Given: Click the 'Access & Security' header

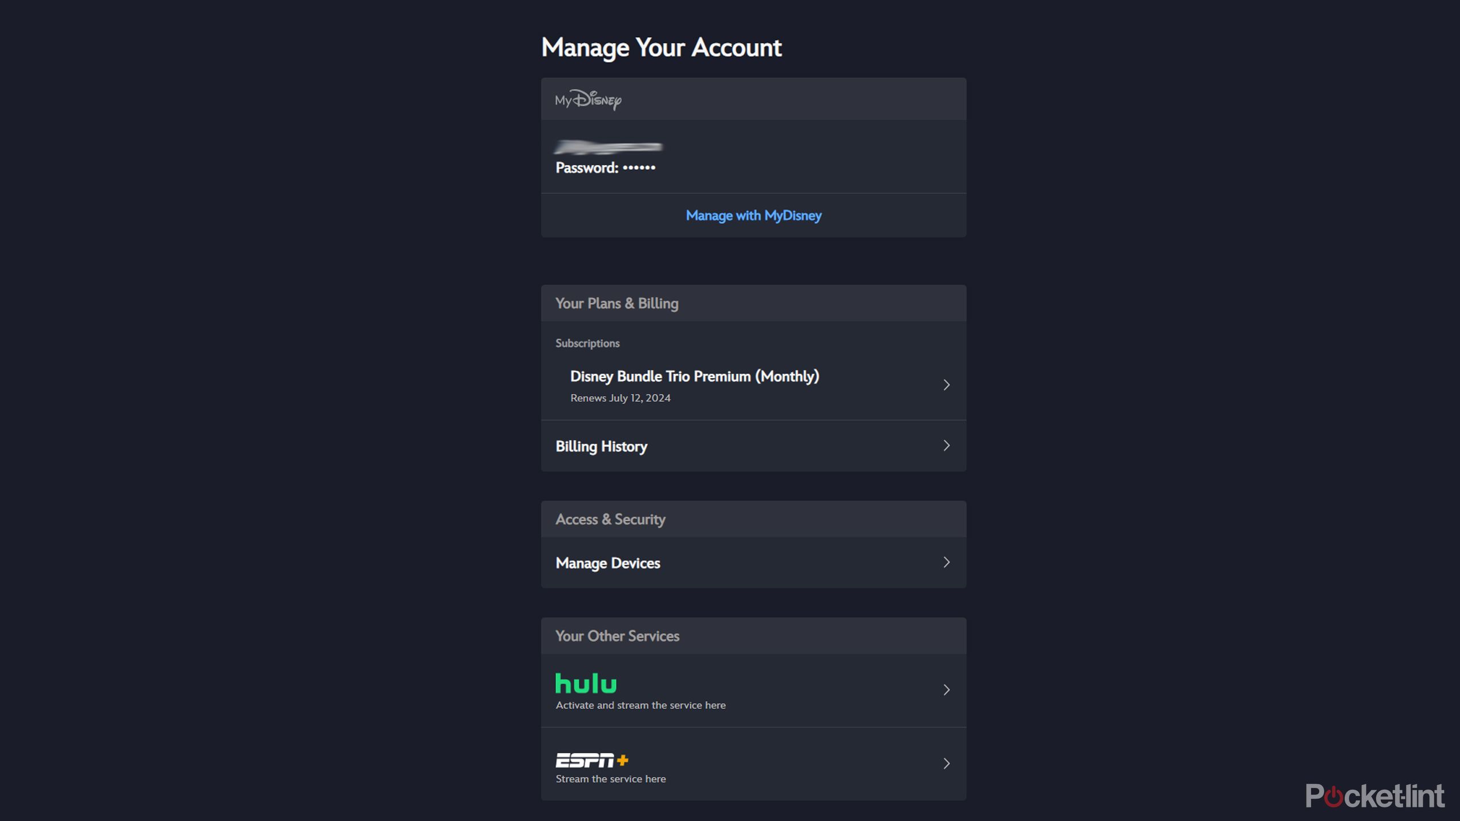Looking at the screenshot, I should (610, 519).
